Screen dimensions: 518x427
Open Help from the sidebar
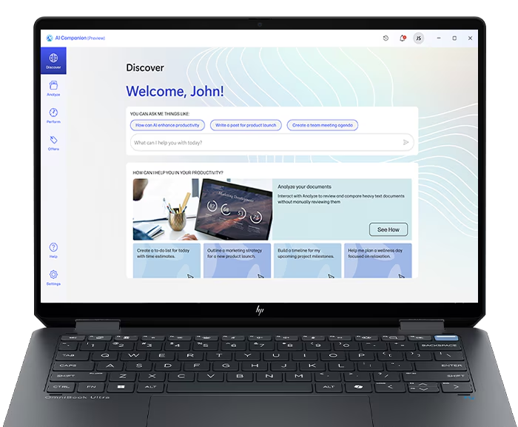pos(53,250)
